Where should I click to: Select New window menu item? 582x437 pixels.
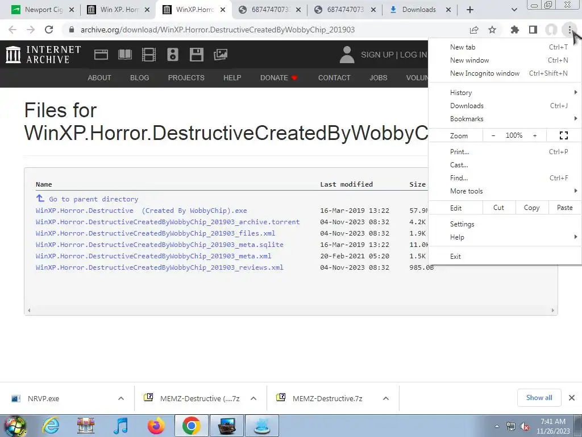[x=505, y=60]
